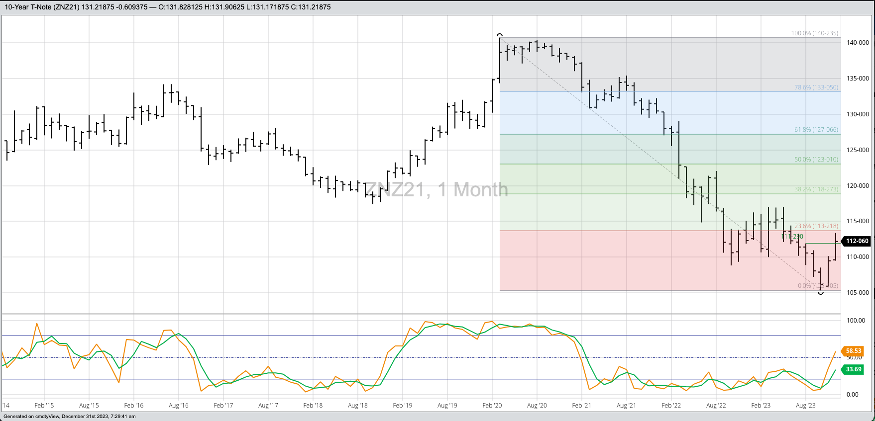
Task: Click the 140-000 price axis label
Action: 857,43
